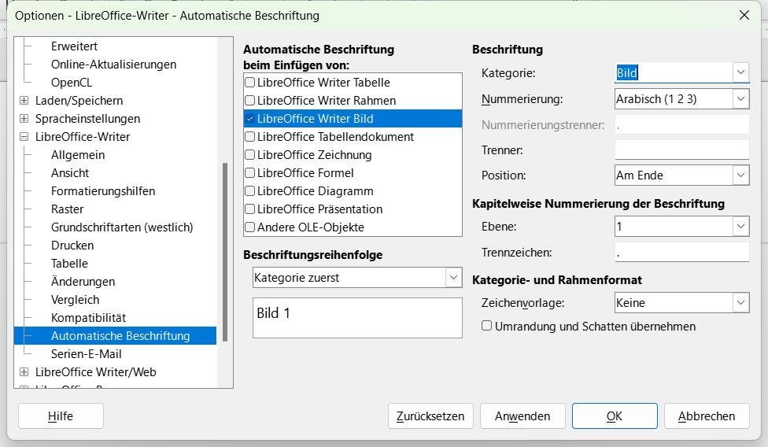This screenshot has height=447, width=768.
Task: Open the Ebene dropdown
Action: click(681, 226)
